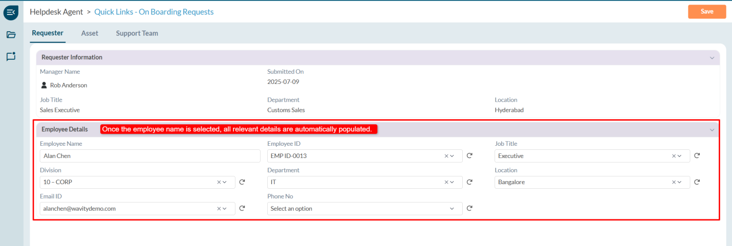Refresh the Employee ID field
The image size is (732, 246).
click(x=469, y=155)
